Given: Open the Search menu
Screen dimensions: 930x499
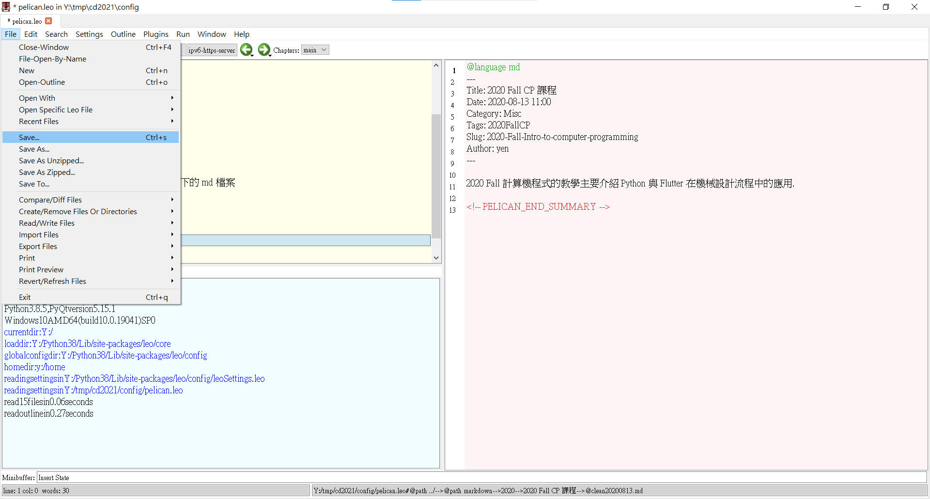Looking at the screenshot, I should tap(56, 34).
